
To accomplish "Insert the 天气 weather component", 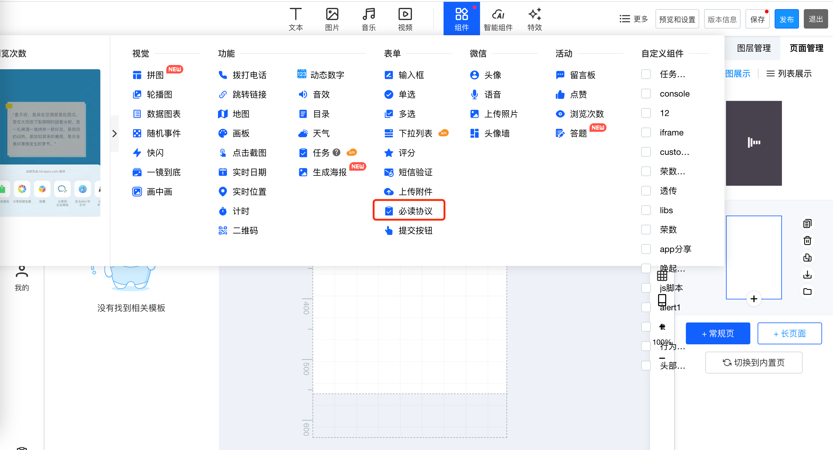I will (314, 133).
